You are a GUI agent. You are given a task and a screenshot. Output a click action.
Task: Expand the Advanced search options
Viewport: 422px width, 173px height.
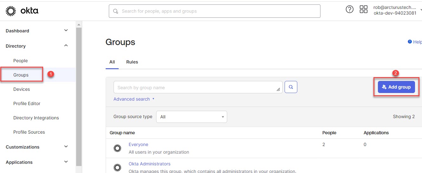(134, 99)
